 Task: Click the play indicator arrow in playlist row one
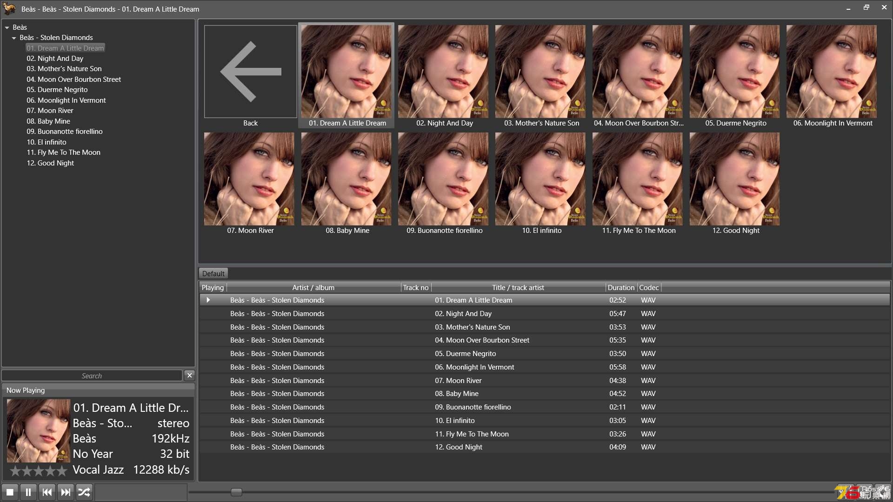coord(208,300)
